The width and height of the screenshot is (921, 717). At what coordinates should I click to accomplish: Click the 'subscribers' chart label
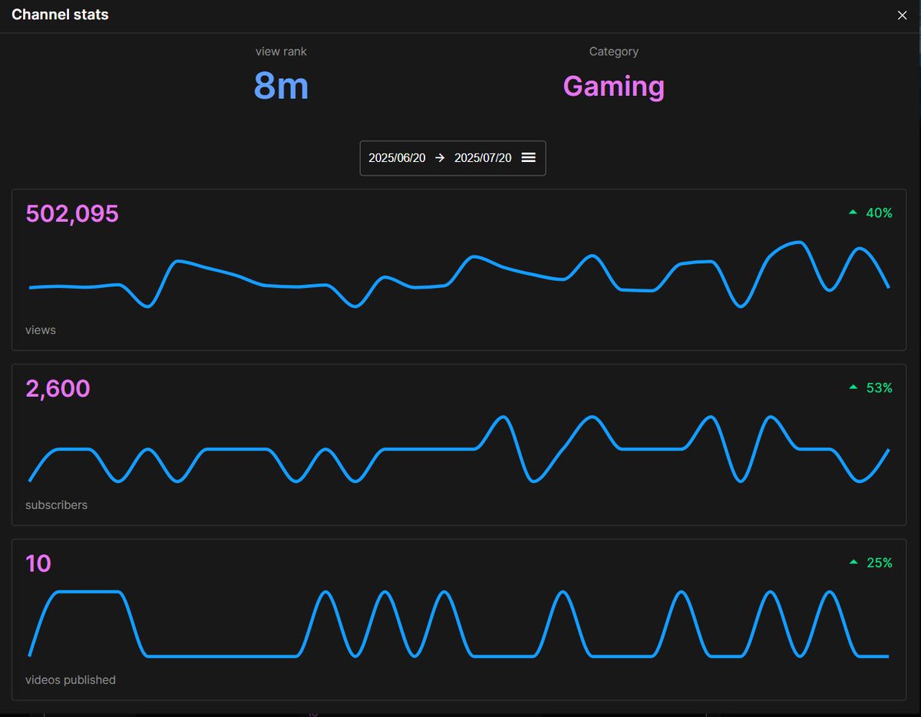[56, 505]
